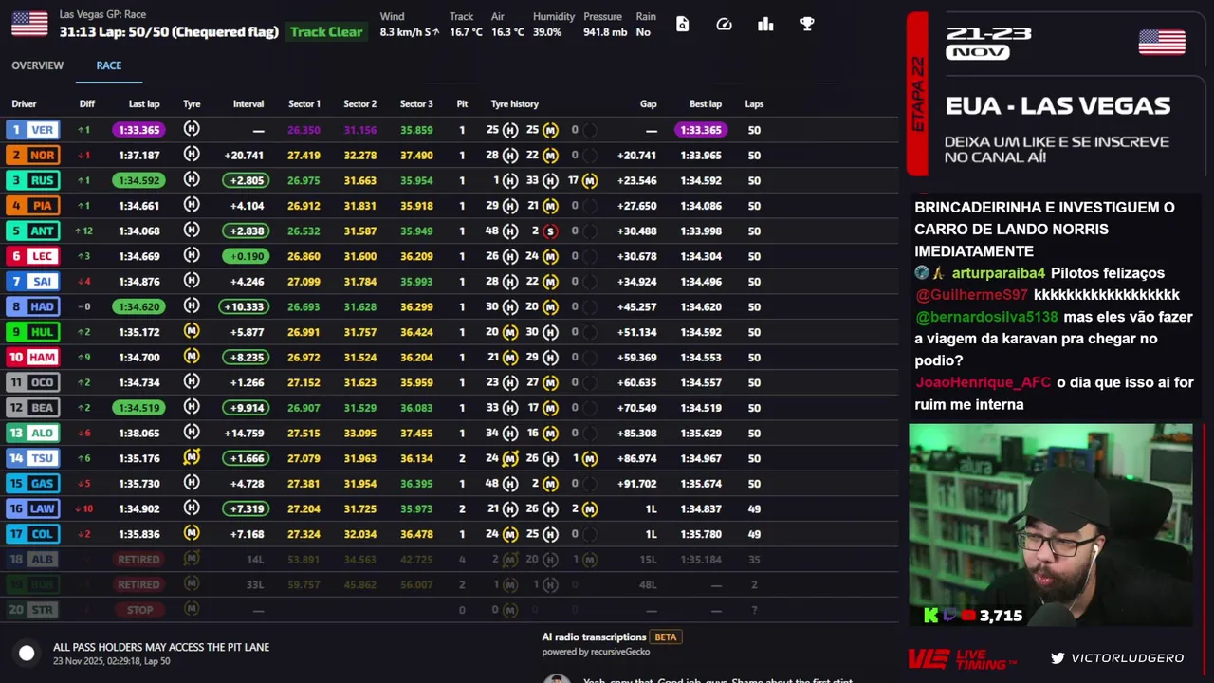
Task: Select the TSU driver badge
Action: coord(33,458)
